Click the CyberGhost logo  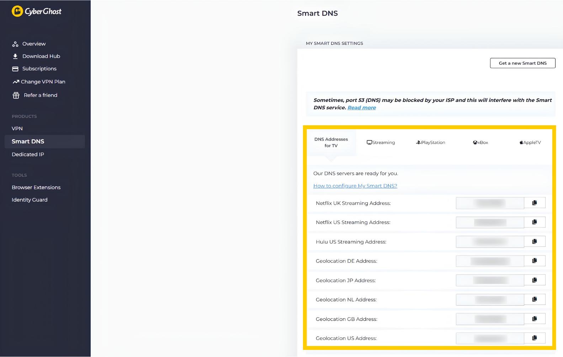click(x=37, y=11)
